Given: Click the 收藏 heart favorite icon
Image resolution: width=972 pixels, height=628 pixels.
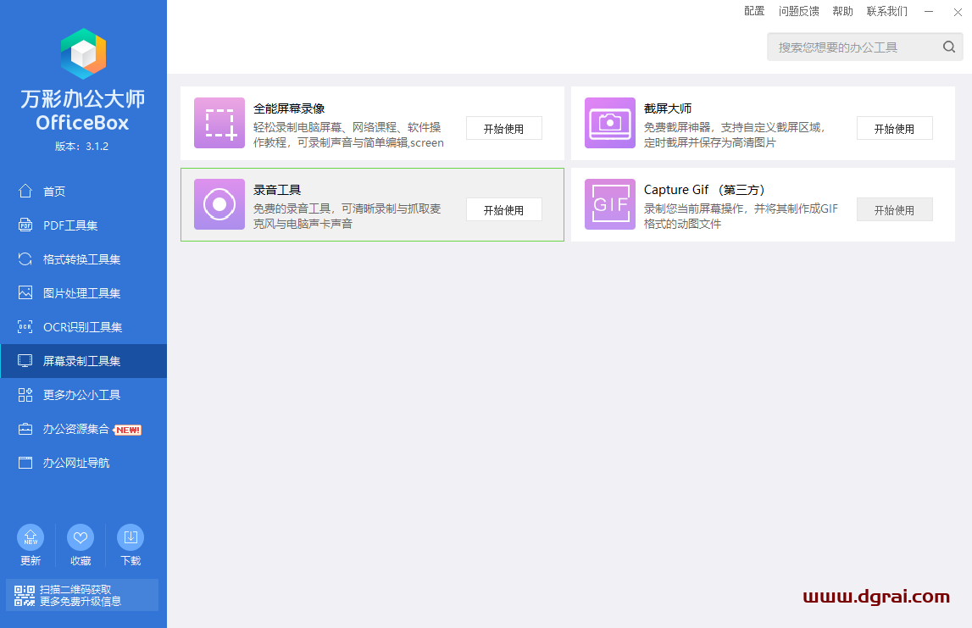Looking at the screenshot, I should [x=81, y=537].
